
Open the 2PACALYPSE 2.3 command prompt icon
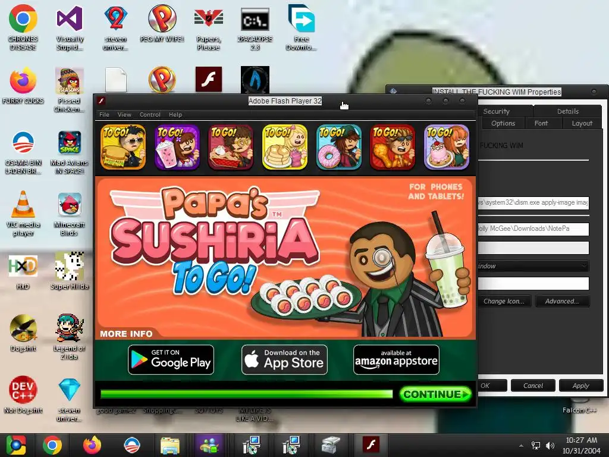(x=255, y=27)
